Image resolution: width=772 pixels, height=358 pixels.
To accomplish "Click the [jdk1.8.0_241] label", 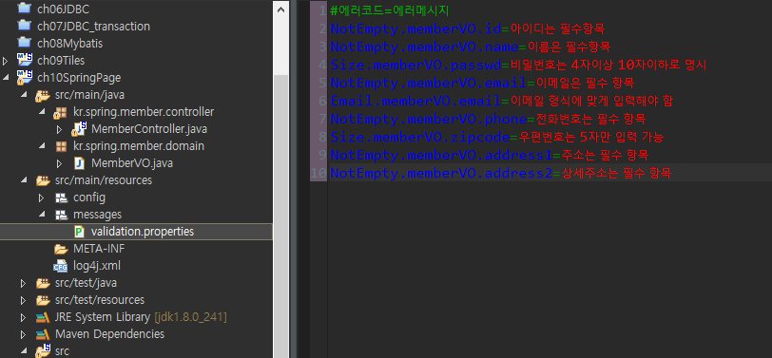I will (x=190, y=317).
